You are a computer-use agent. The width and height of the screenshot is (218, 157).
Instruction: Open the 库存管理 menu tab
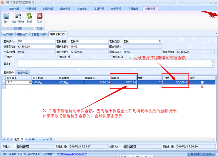(65, 9)
